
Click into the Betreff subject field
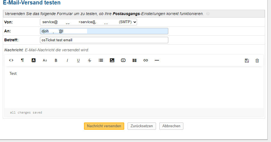(104, 40)
